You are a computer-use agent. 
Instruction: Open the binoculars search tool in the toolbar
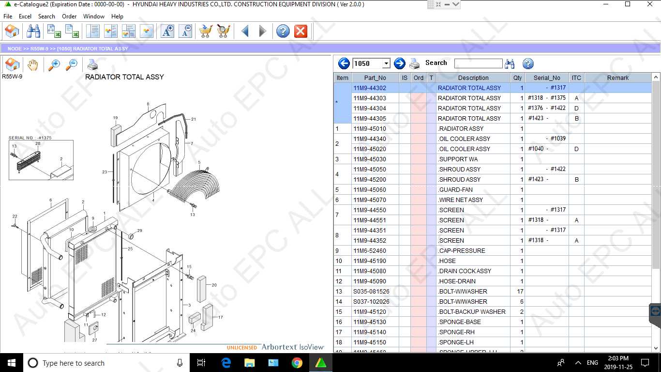(x=33, y=31)
